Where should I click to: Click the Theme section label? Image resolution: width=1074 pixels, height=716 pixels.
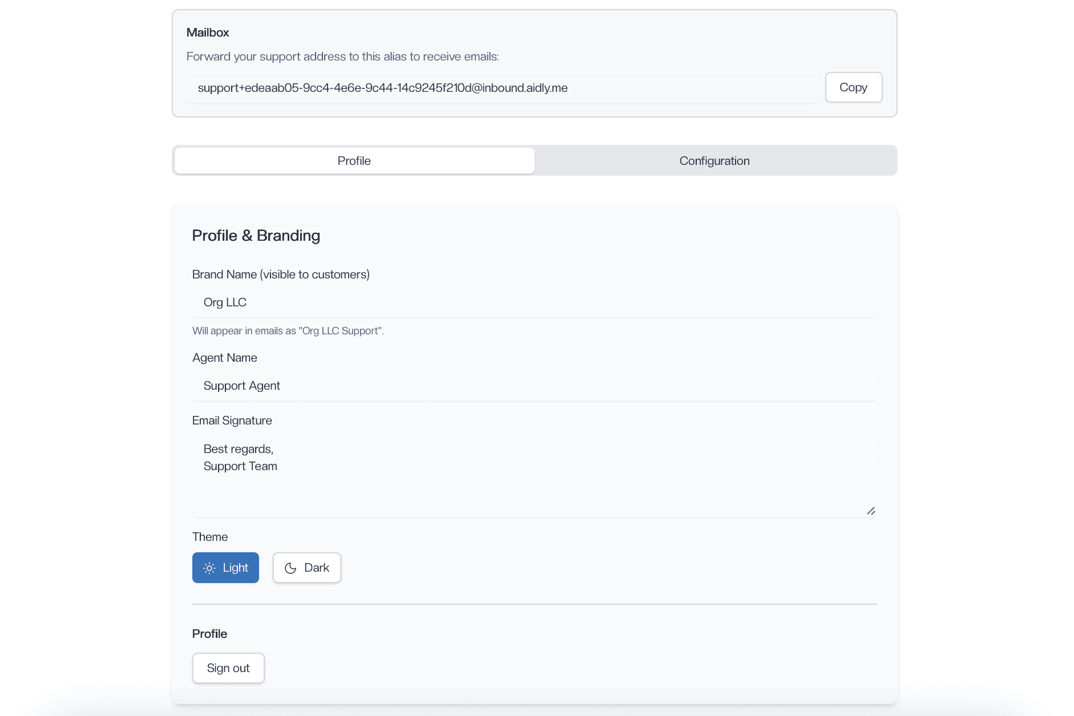click(209, 536)
